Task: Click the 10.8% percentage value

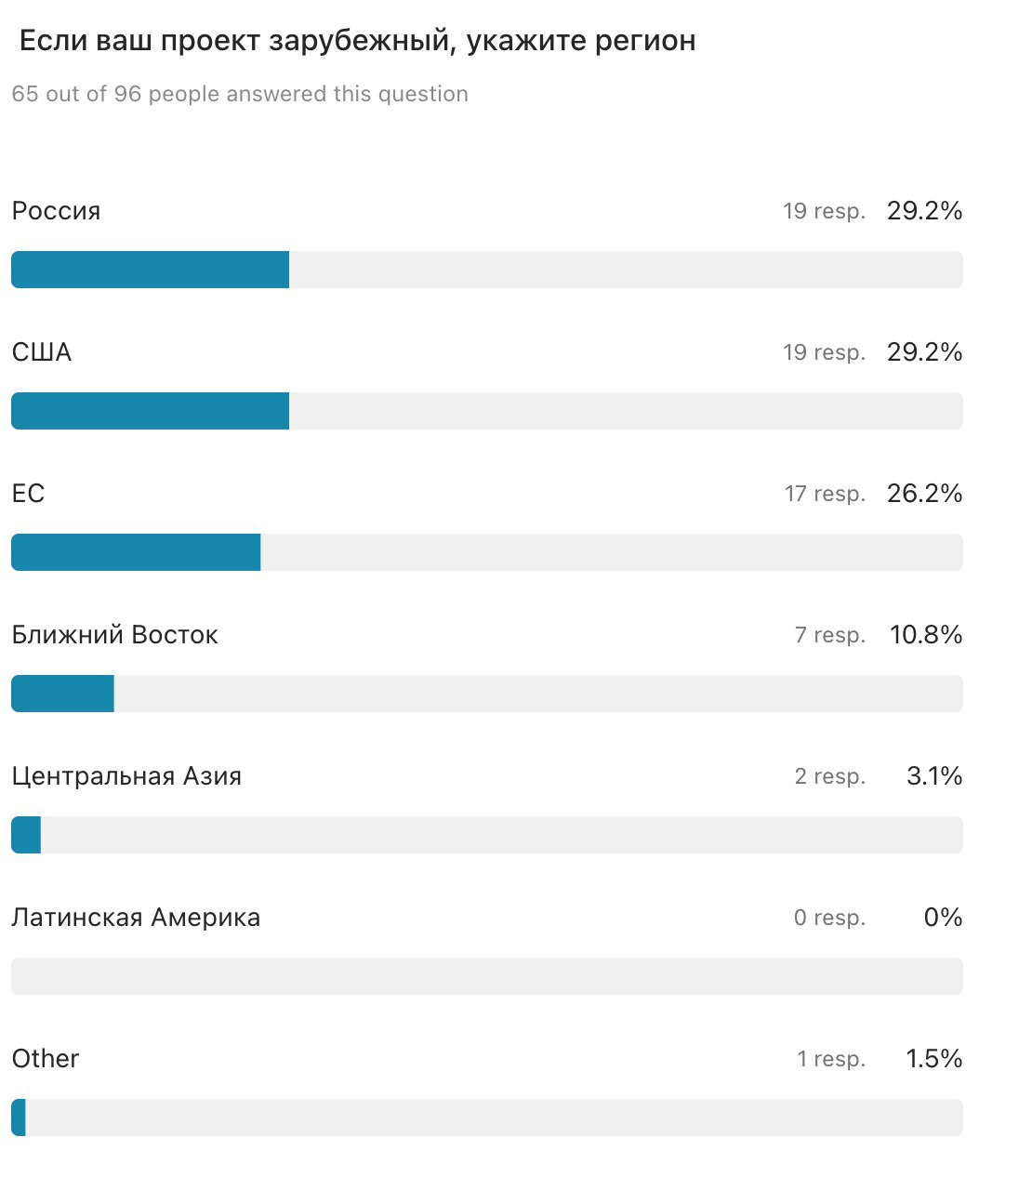Action: pyautogui.click(x=926, y=635)
